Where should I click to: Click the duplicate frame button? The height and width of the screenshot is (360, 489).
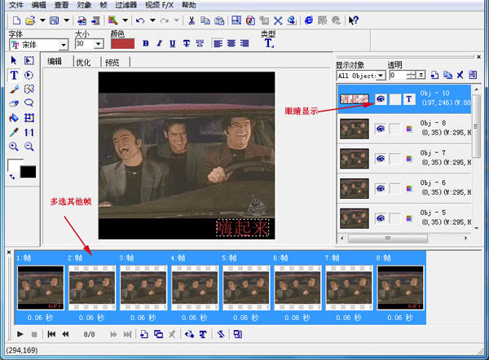[158, 335]
